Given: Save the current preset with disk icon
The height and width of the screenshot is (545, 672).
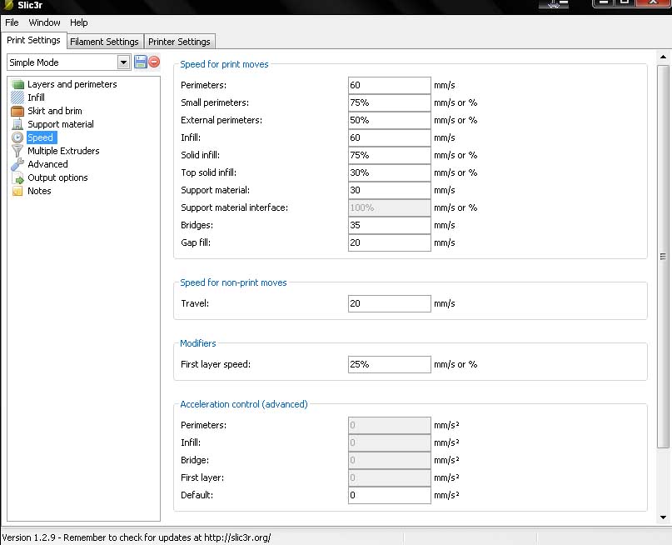Looking at the screenshot, I should tap(141, 62).
